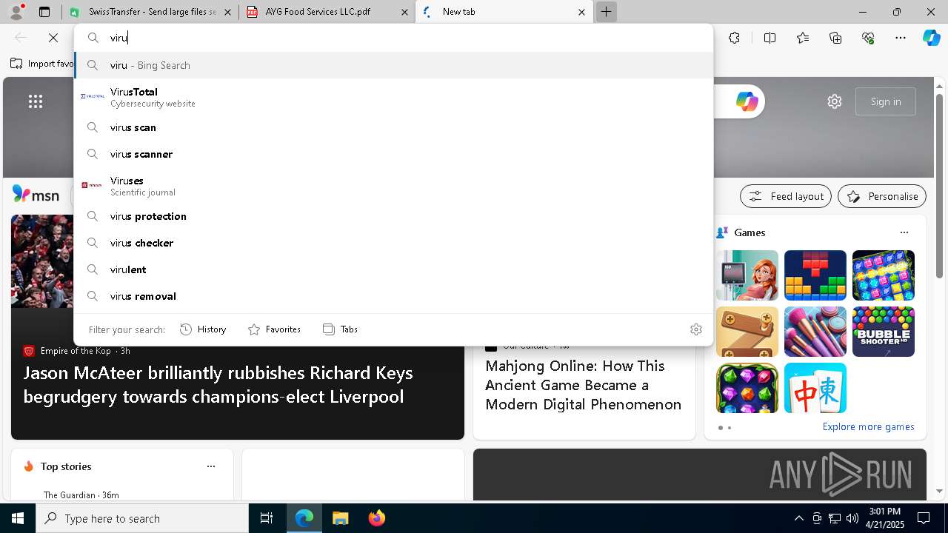Image resolution: width=948 pixels, height=533 pixels.
Task: Launch the Mahjong tile game icon
Action: (x=815, y=388)
